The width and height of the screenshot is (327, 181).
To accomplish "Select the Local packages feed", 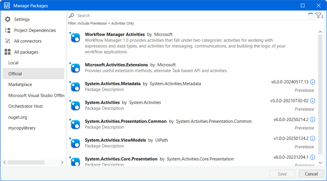I will click(x=13, y=63).
